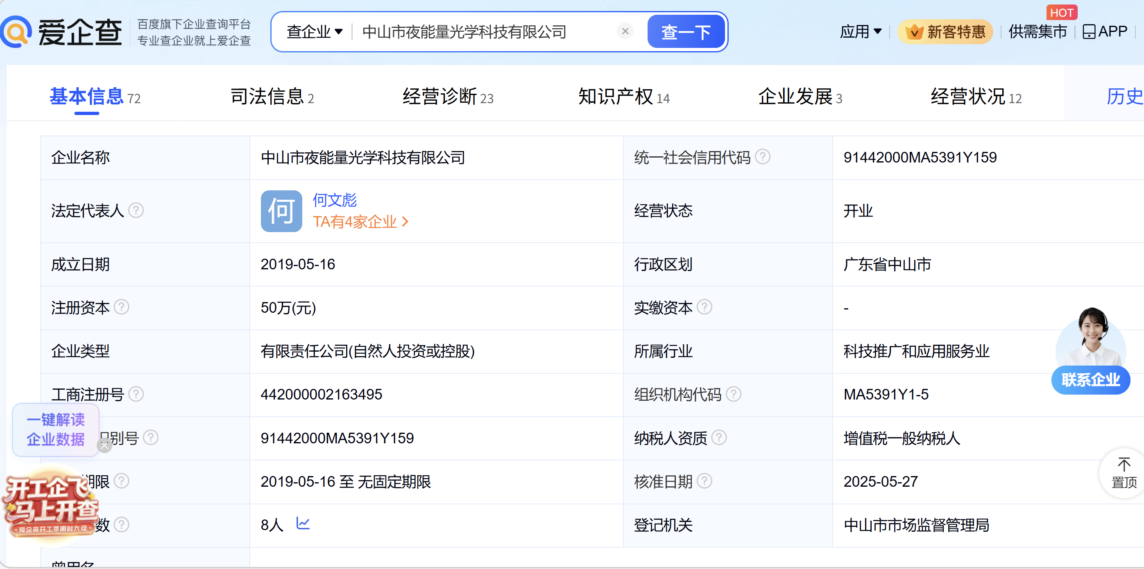Viewport: 1144px width, 569px height.
Task: Expand TA有4家企业 link arrow
Action: [x=405, y=221]
